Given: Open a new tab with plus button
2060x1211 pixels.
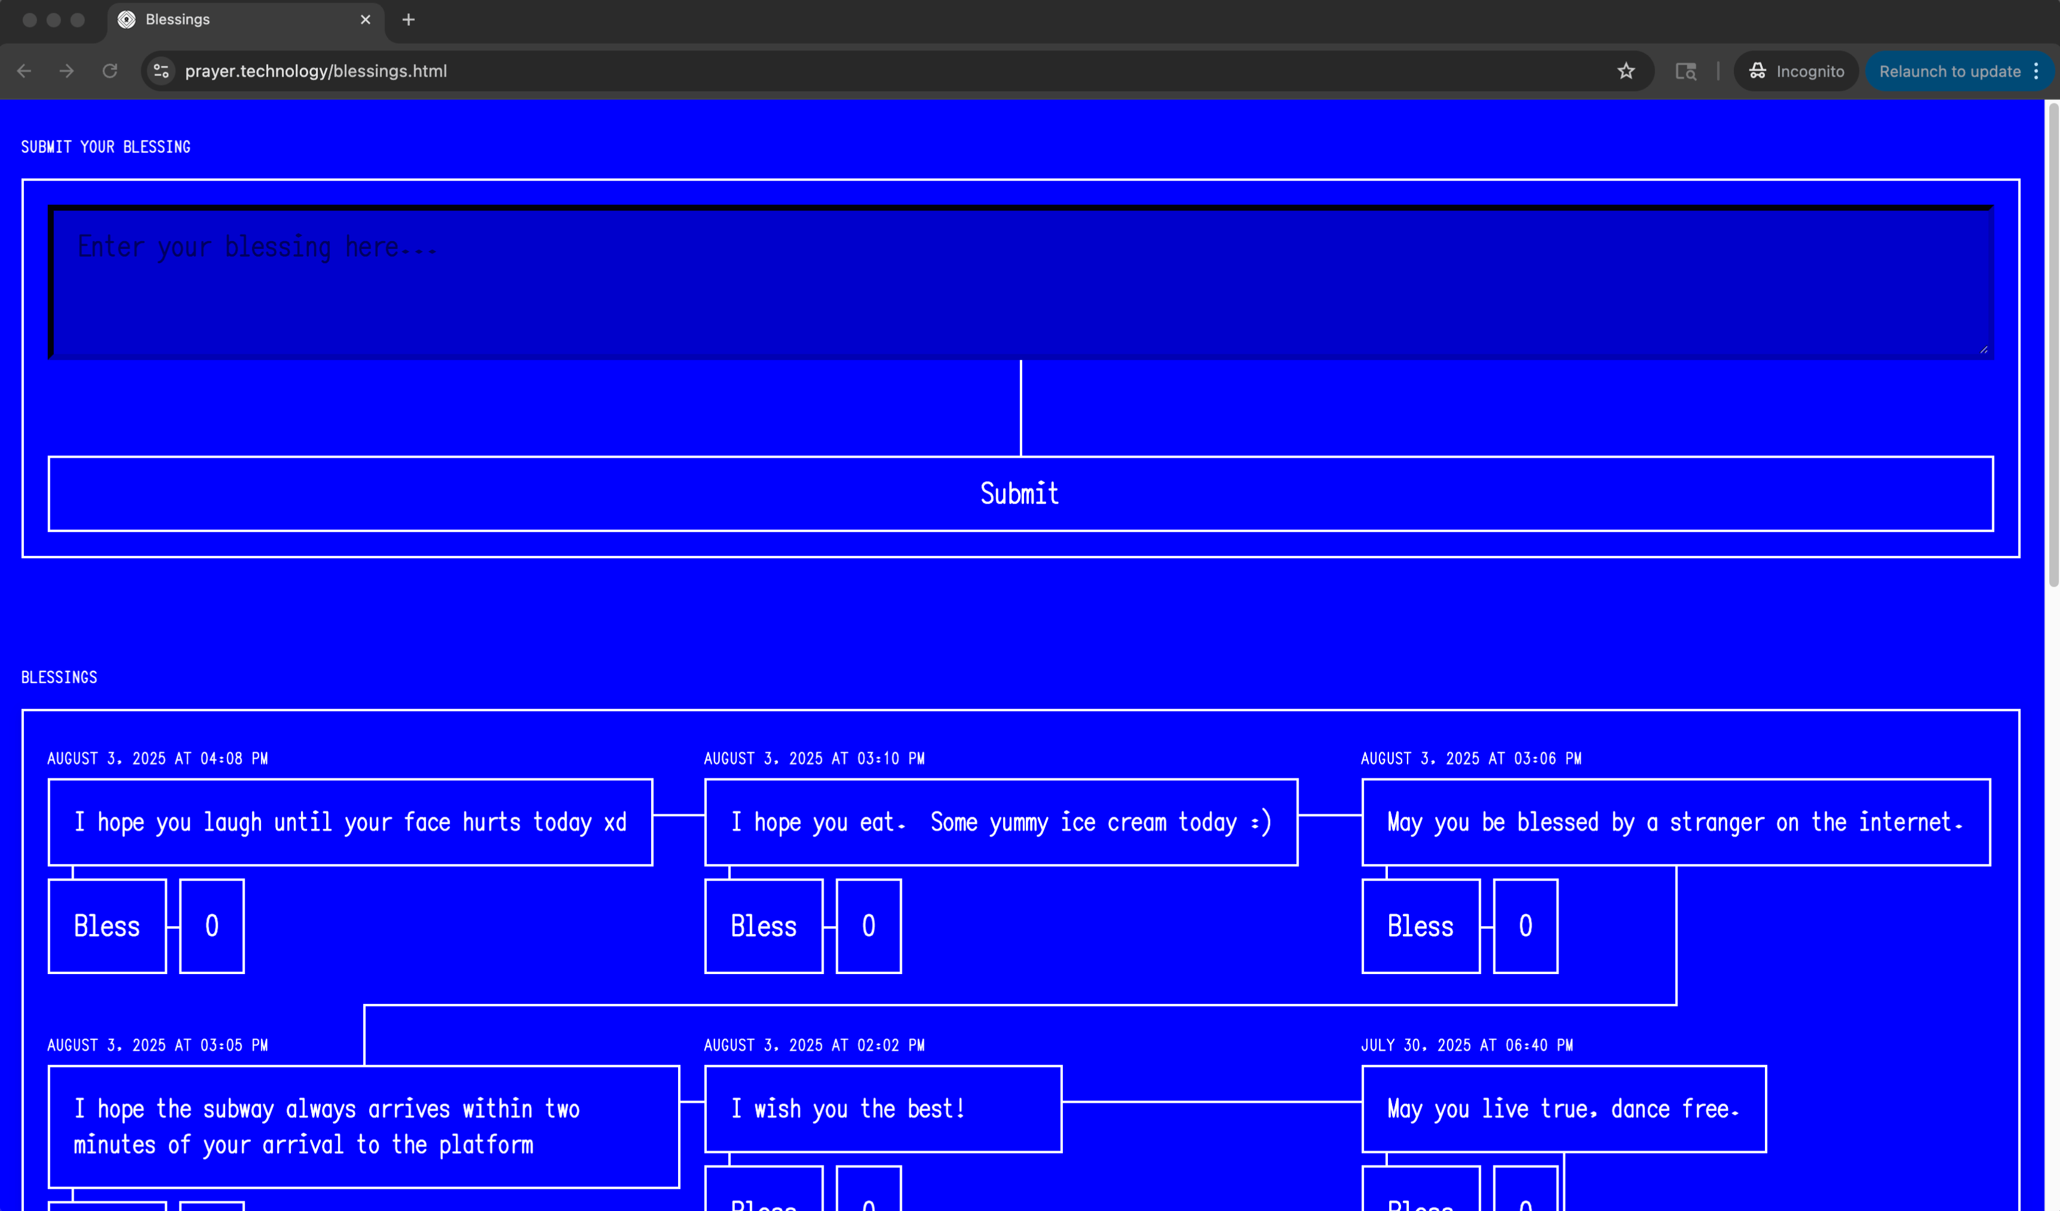Looking at the screenshot, I should [x=409, y=20].
